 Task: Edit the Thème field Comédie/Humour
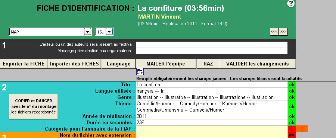pyautogui.click(x=212, y=107)
